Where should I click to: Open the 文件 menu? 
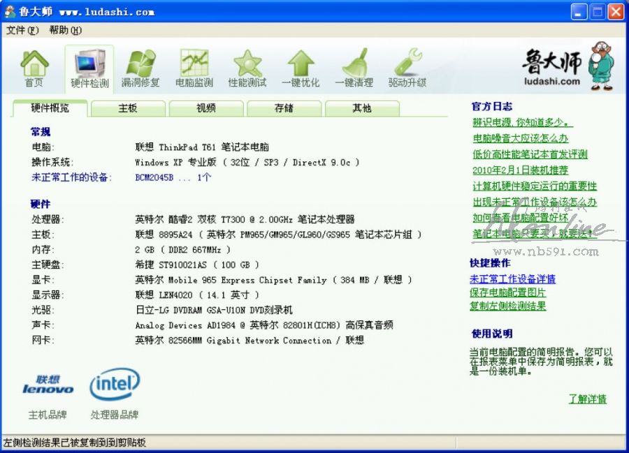pyautogui.click(x=22, y=30)
